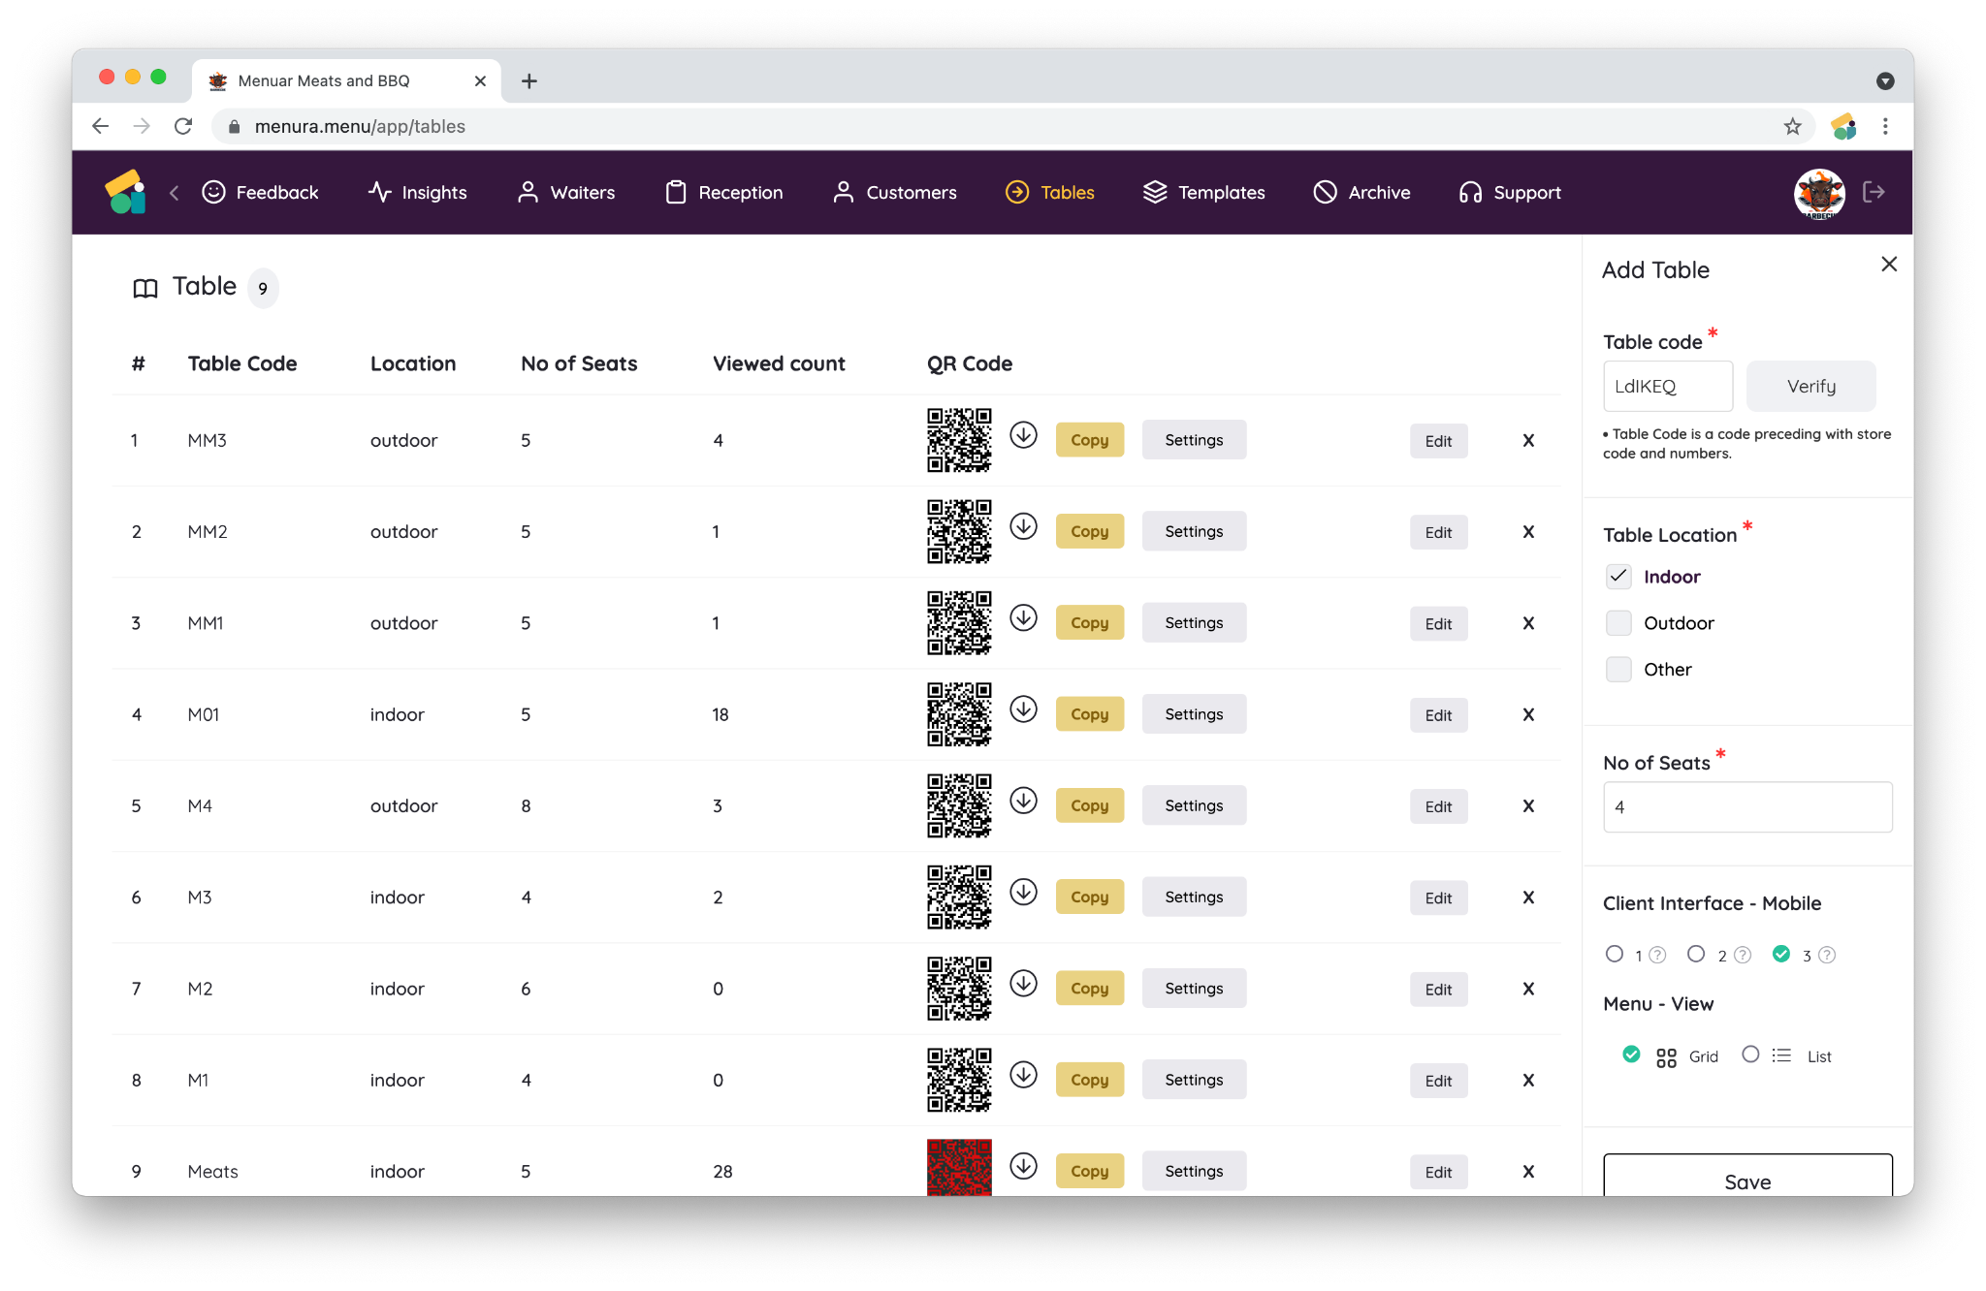
Task: Delete table MM2 with X icon
Action: [1528, 532]
